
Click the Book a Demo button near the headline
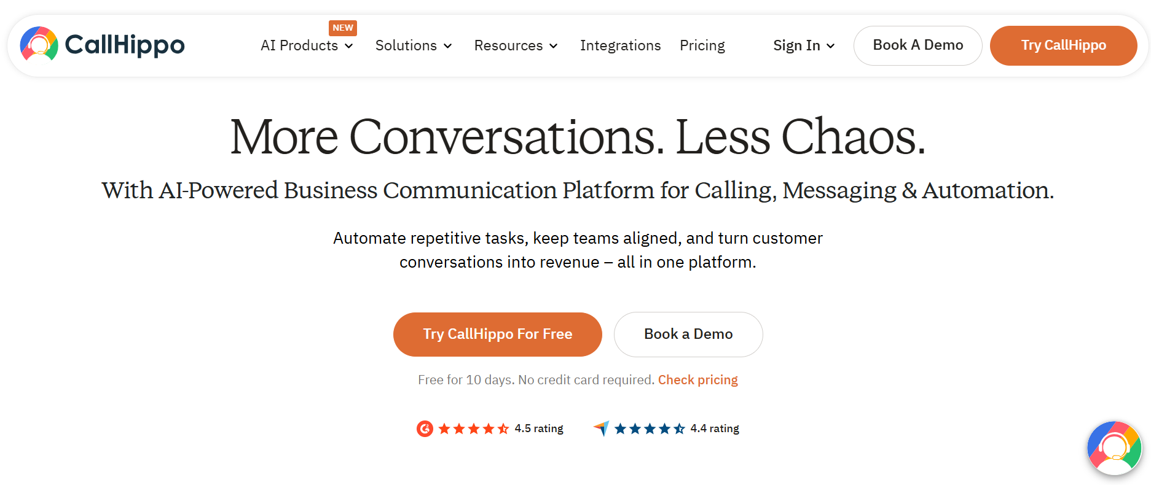coord(688,334)
